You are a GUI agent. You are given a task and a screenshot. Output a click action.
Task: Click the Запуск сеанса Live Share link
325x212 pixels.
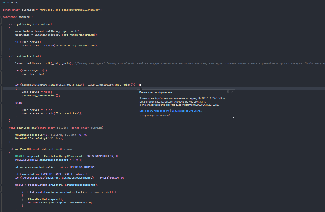187,111
